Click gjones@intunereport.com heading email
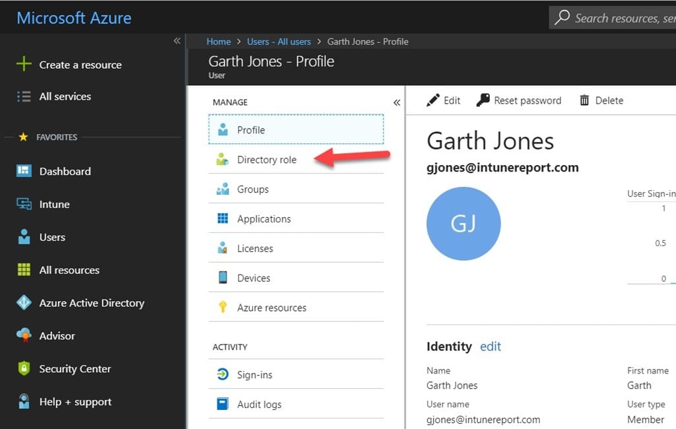The image size is (676, 429). coord(502,167)
